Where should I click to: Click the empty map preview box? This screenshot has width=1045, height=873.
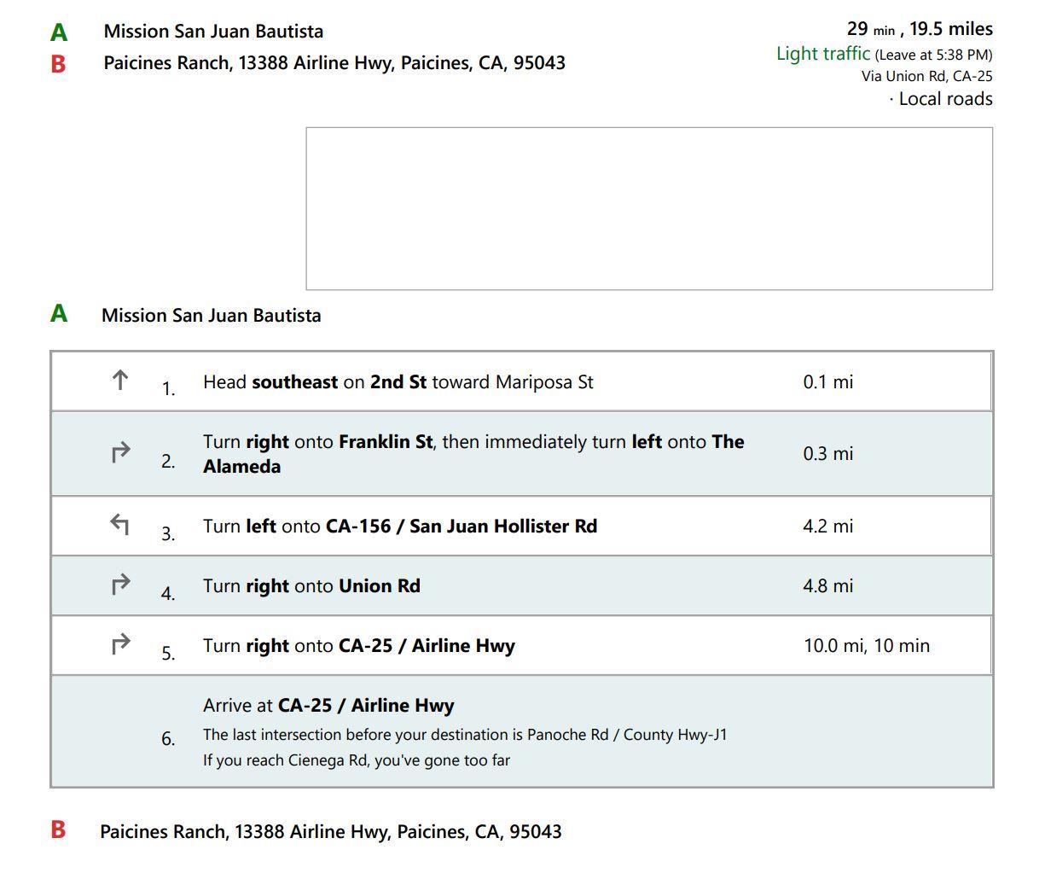pos(649,208)
